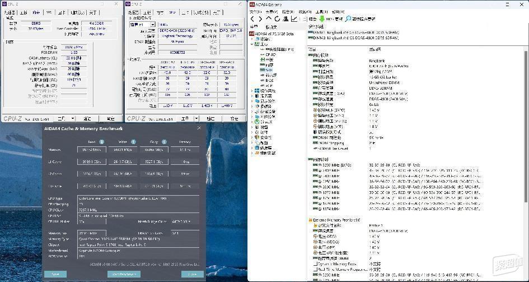
Task: Go back in AIDA64 toolbar
Action: [252, 19]
